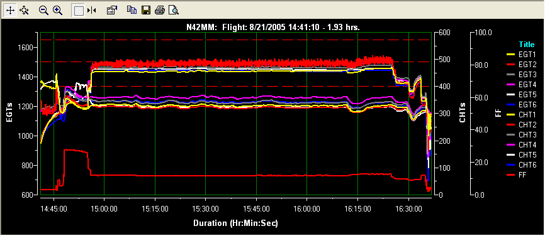Click the 15:30:00 time axis tick

coord(206,210)
